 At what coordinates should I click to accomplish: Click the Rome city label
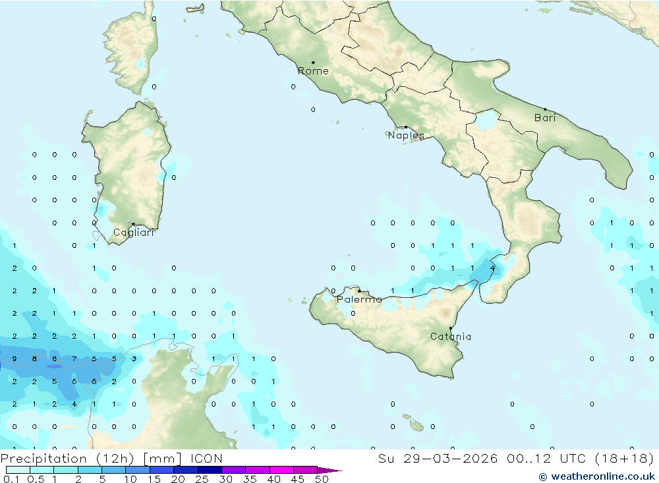coord(313,71)
